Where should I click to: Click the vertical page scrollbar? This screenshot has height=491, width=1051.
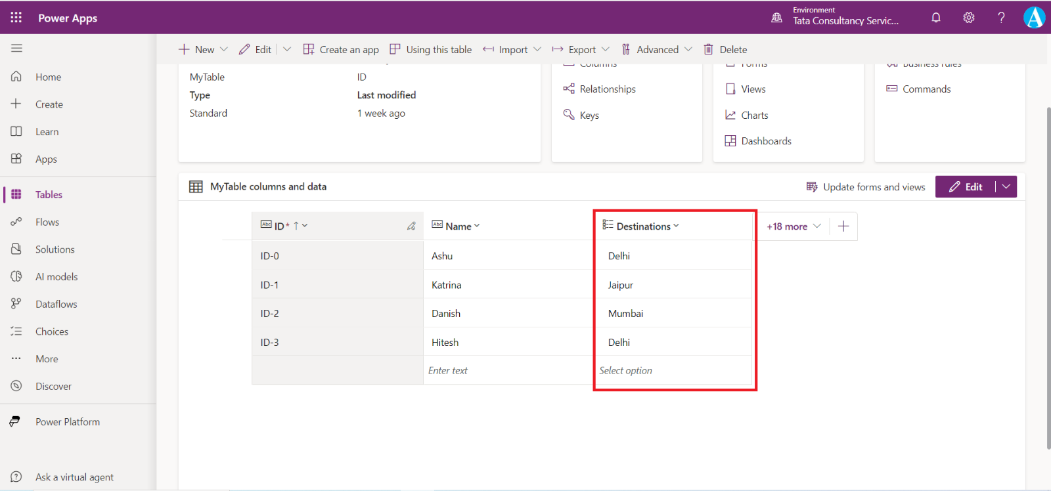pyautogui.click(x=1048, y=276)
